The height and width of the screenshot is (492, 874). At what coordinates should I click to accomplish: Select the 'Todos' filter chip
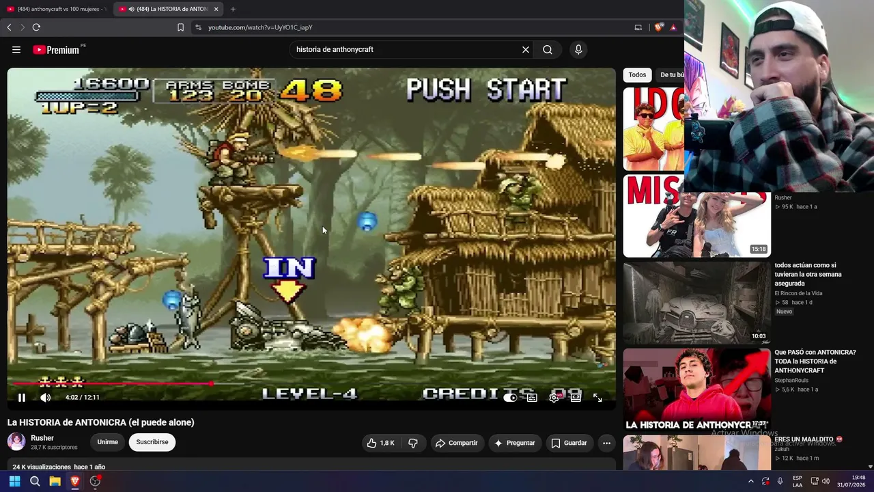(x=637, y=74)
